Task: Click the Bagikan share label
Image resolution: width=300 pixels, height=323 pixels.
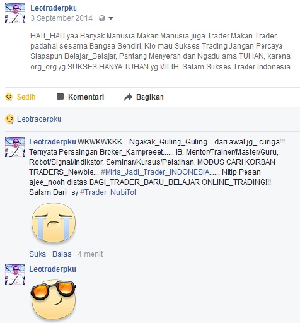Action: point(150,97)
